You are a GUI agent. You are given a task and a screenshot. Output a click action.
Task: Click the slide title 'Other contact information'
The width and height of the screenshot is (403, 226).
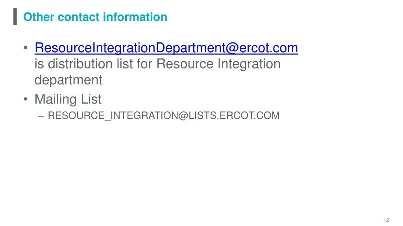tap(95, 17)
